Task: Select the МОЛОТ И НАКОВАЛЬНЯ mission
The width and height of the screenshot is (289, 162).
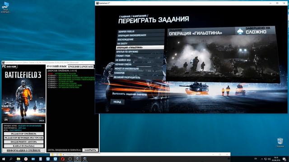Action: coord(139,69)
